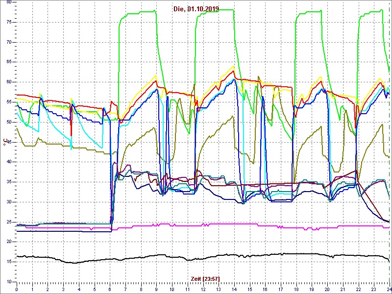This screenshot has width=392, height=294.
Task: Click hour 9 on the time axis
Action: pos(156,289)
